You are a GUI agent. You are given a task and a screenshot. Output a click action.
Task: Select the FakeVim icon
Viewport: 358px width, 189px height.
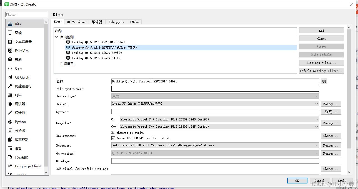(10, 51)
